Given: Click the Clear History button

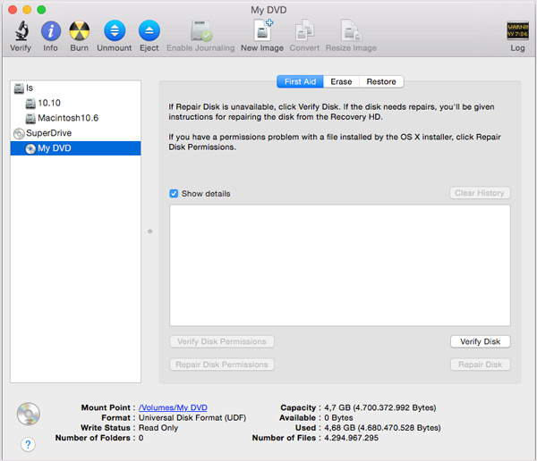Looking at the screenshot, I should [x=480, y=193].
